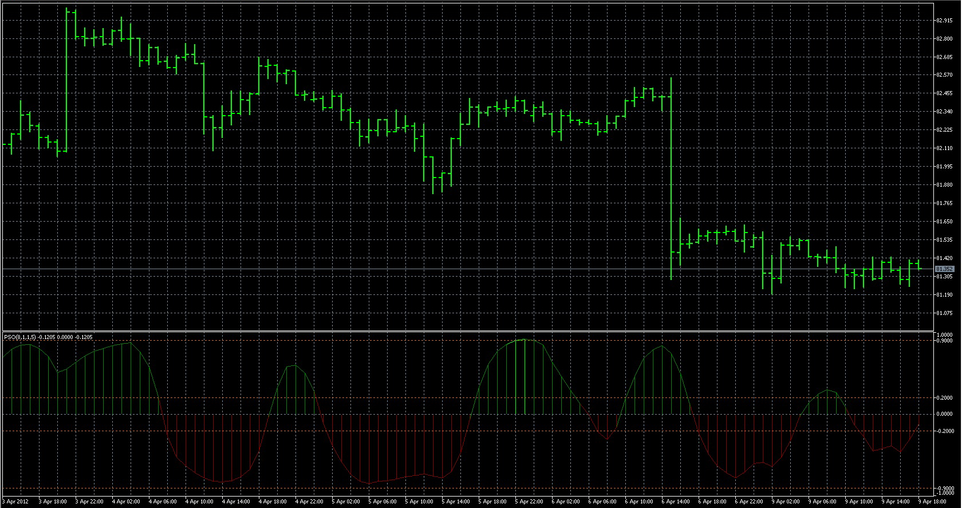Screen dimensions: 962x508
Task: Select the 4 Apr 10:00 time label
Action: [199, 502]
